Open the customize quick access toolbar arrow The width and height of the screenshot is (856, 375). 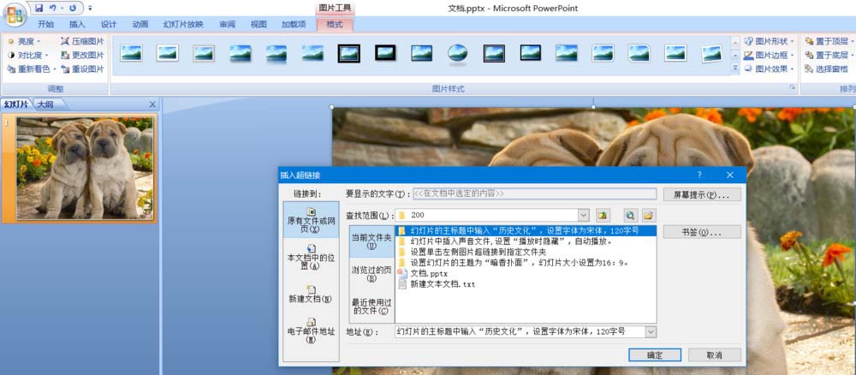click(x=90, y=9)
